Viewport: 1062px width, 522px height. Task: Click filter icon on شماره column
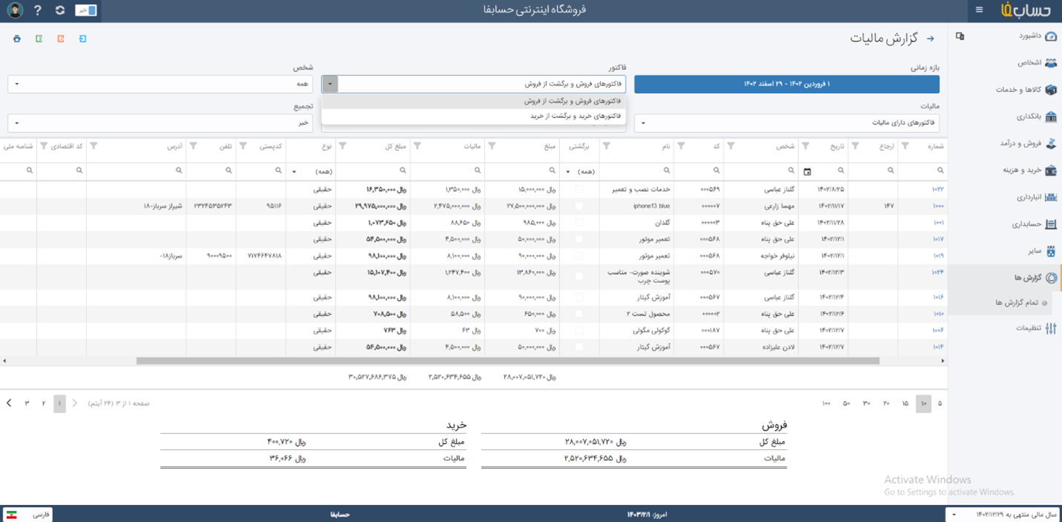click(x=905, y=146)
